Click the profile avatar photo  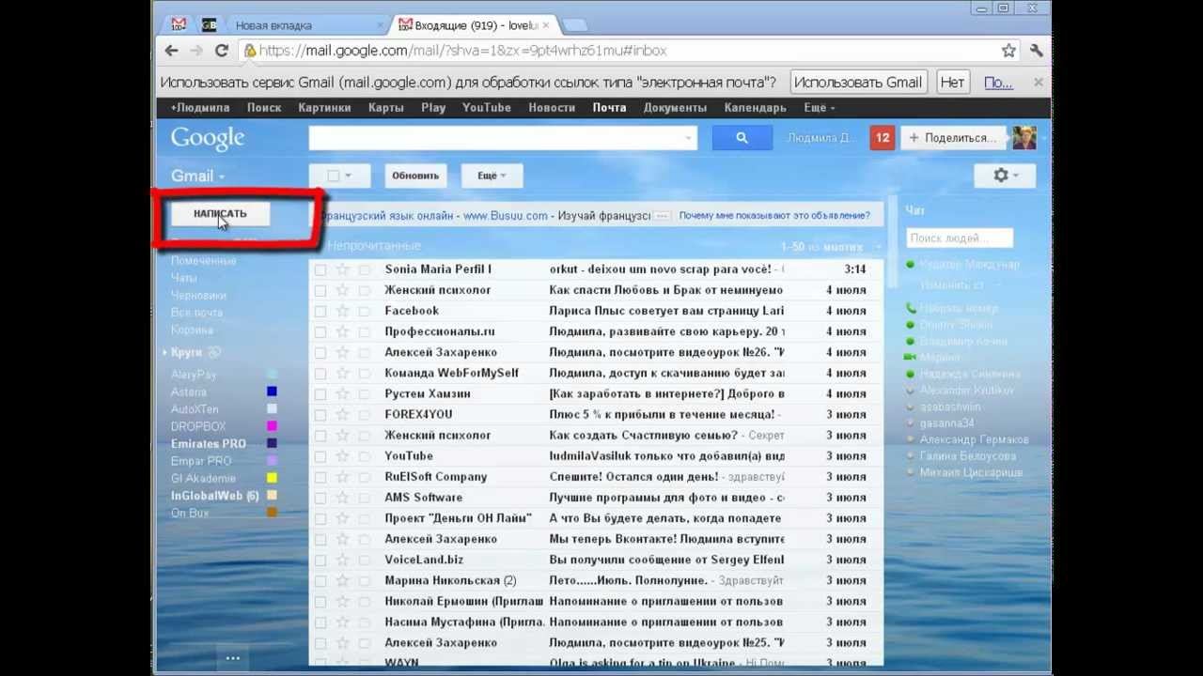[x=1023, y=138]
